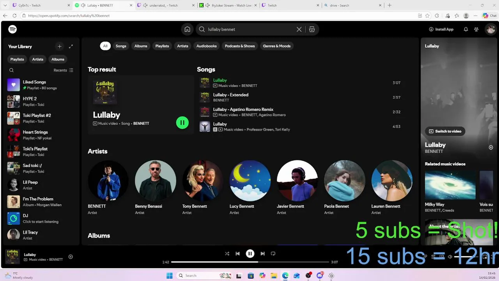499x281 pixels.
Task: Select the Songs search filter
Action: [x=121, y=46]
